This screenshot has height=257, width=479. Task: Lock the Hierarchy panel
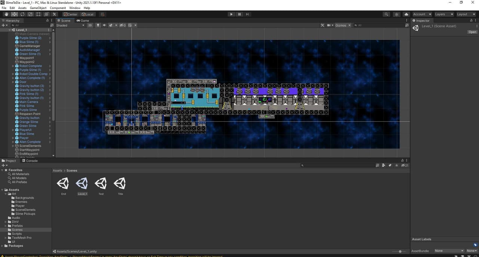pos(47,21)
